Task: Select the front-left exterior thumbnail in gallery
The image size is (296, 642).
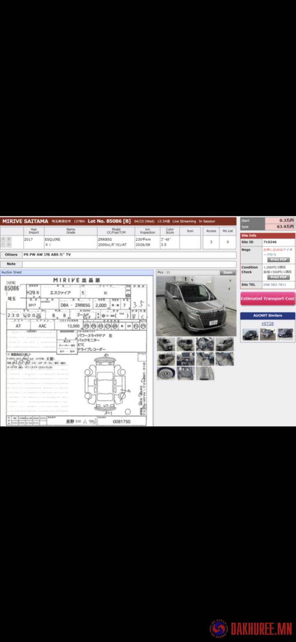Action: [166, 344]
